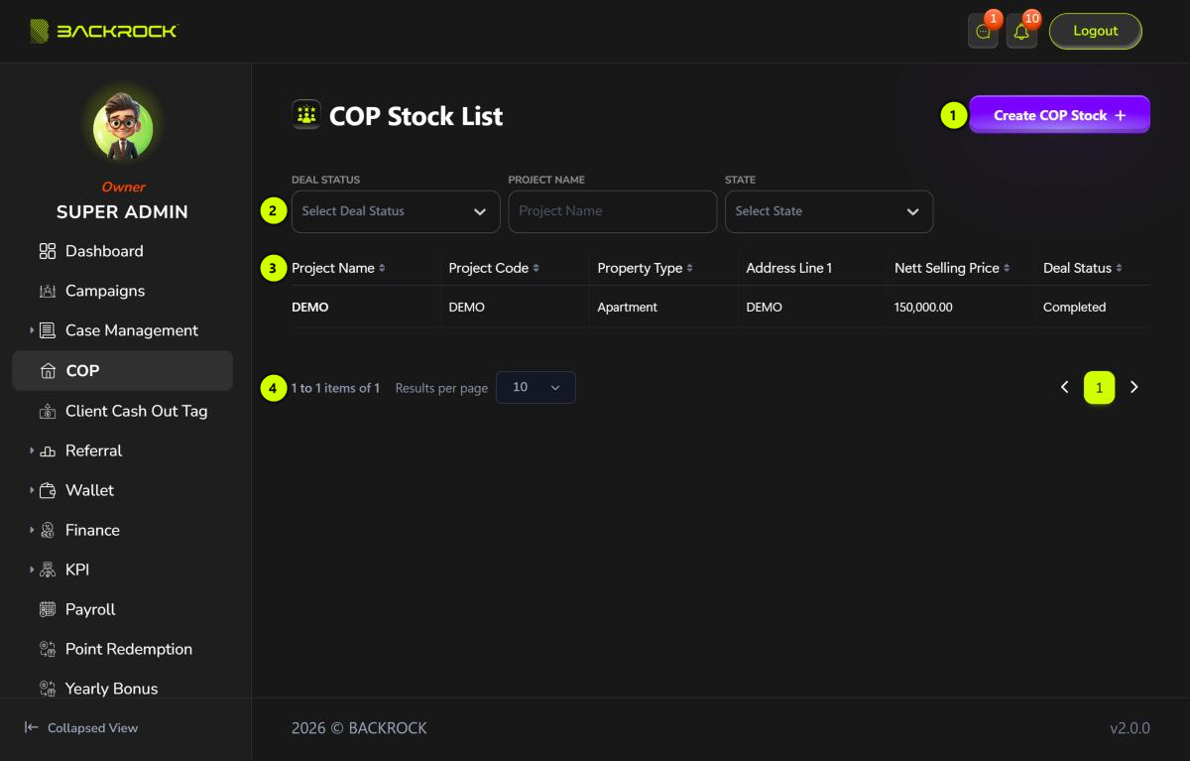Screen dimensions: 1190x761
Task: Open the chat messages icon in header
Action: click(x=983, y=32)
